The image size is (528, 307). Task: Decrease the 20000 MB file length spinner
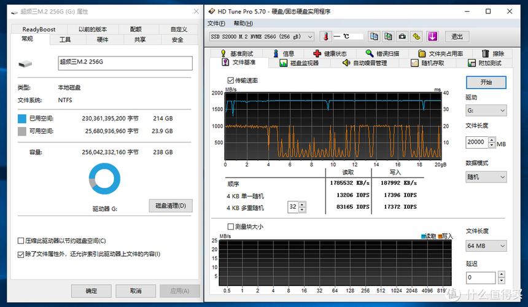coord(492,145)
